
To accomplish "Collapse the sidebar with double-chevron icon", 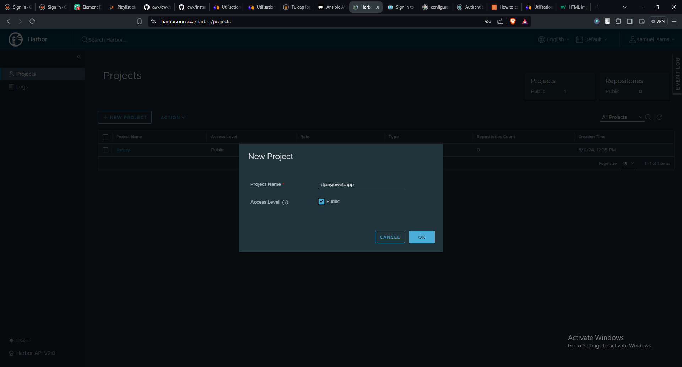I will click(x=79, y=56).
